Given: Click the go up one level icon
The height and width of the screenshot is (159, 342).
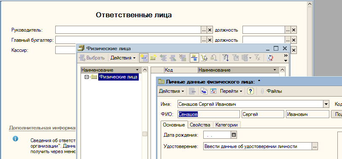Looking at the screenshot, I should tap(213, 58).
